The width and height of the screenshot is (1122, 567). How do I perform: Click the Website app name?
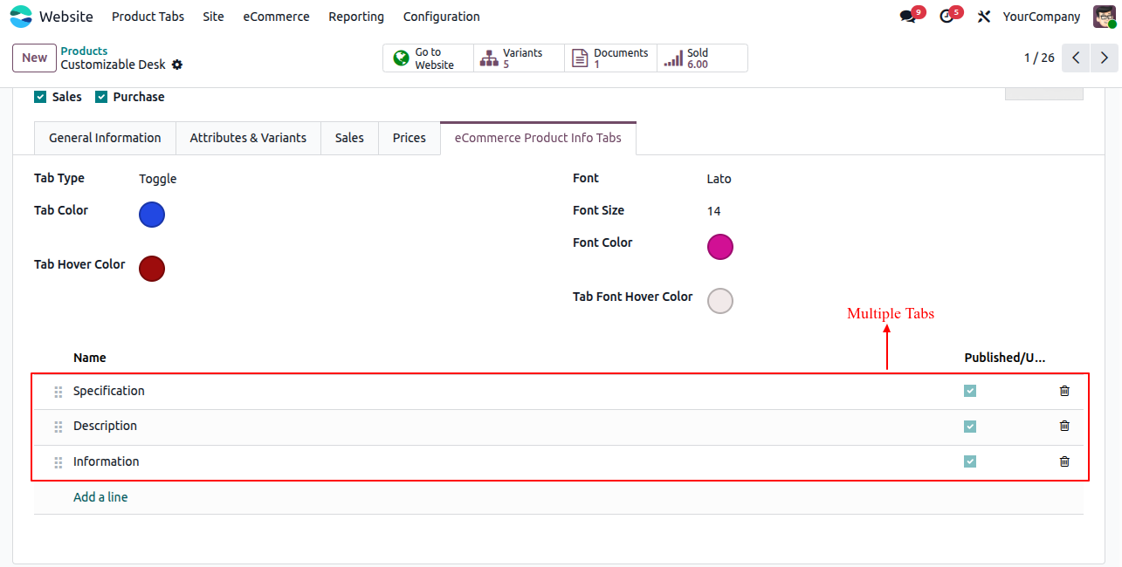[66, 17]
